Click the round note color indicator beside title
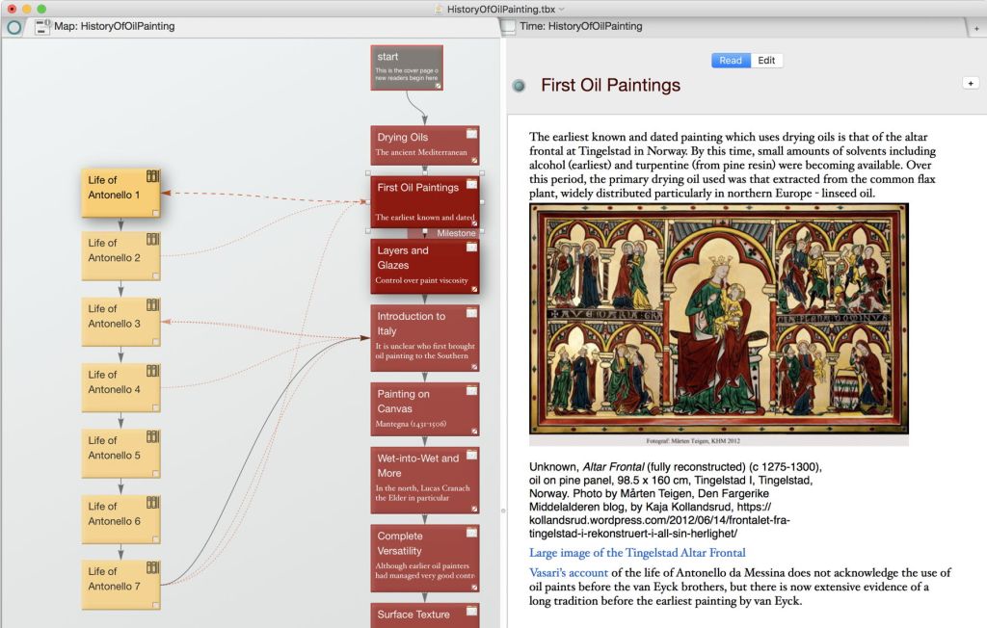The height and width of the screenshot is (628, 987). tap(520, 86)
